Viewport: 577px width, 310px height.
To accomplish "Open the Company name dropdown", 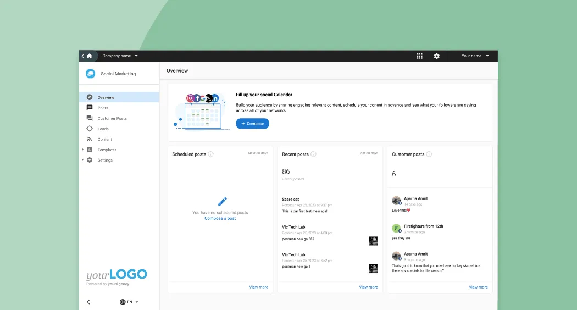I will coord(120,56).
